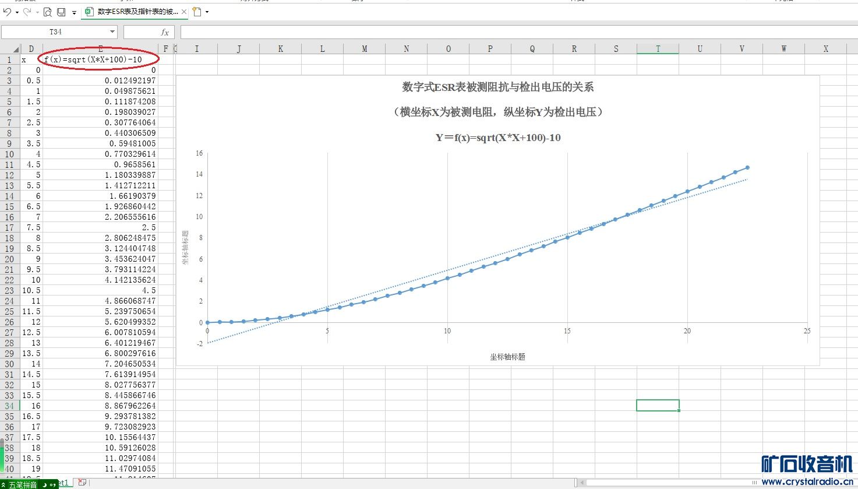The width and height of the screenshot is (858, 489).
Task: Click the x-axis label 10 on chart
Action: [447, 331]
